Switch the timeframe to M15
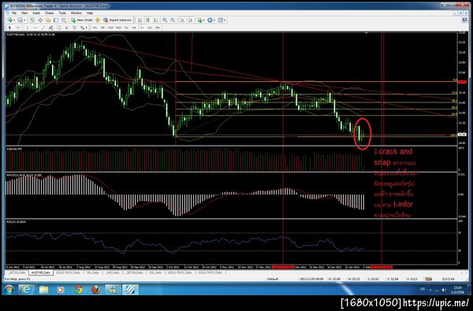Image resolution: width=473 pixels, height=311 pixels. [110, 28]
